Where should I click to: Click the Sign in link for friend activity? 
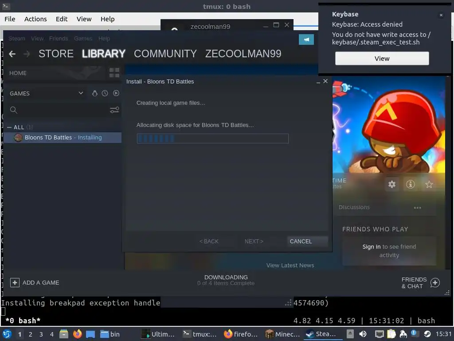point(372,247)
